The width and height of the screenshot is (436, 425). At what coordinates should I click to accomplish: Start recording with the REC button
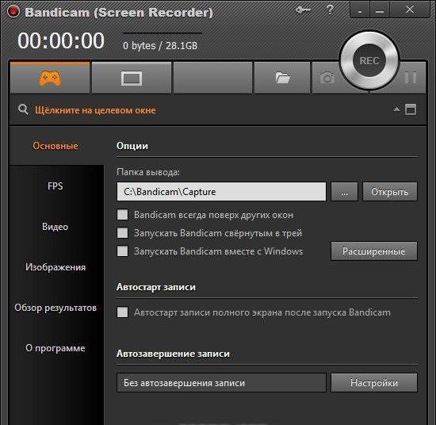tap(369, 60)
